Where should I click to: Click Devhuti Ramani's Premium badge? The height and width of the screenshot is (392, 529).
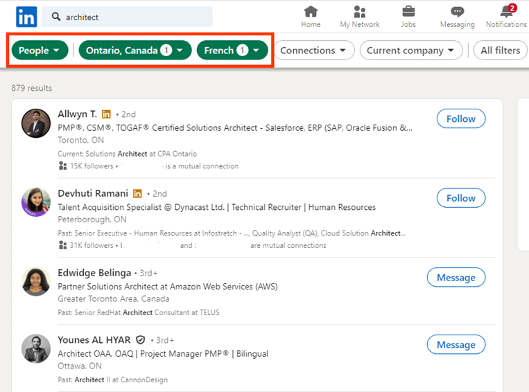[137, 193]
